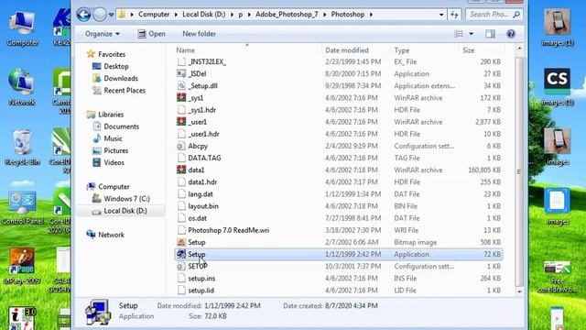Select Network in the navigation pane
586x330 pixels.
pyautogui.click(x=111, y=235)
